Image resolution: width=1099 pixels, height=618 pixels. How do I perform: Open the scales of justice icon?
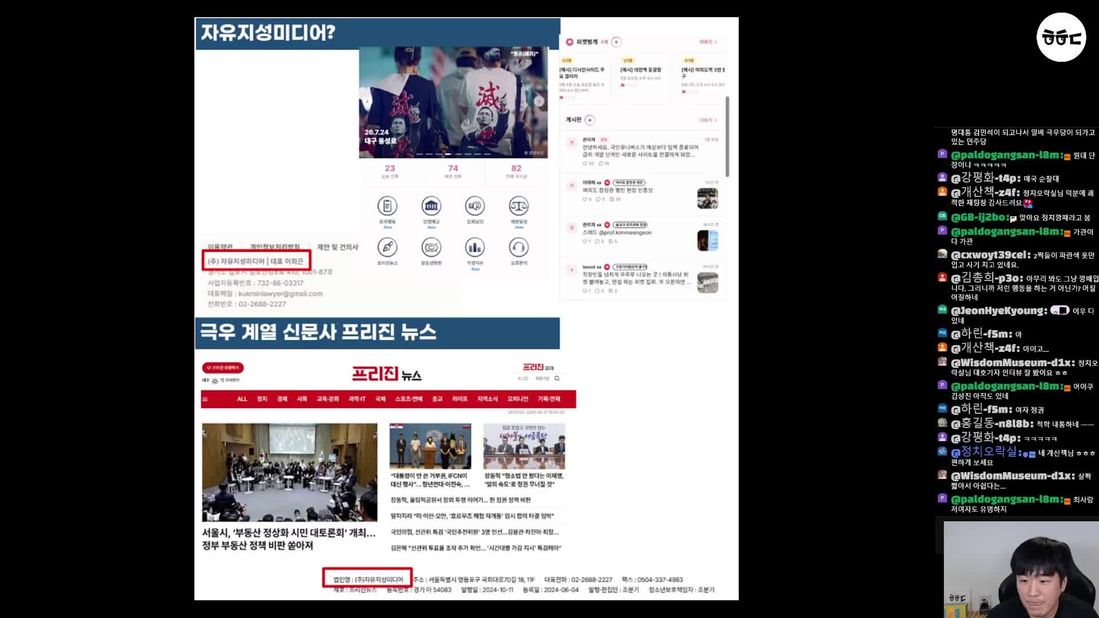coord(519,206)
